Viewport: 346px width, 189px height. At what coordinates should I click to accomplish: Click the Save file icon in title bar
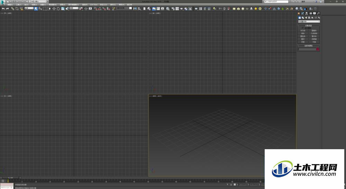coord(14,1)
